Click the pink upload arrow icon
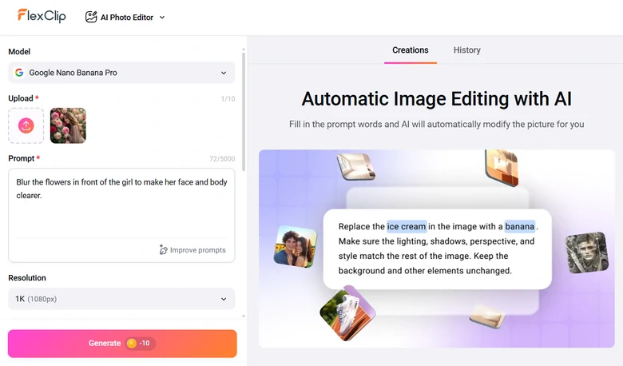 (x=26, y=125)
